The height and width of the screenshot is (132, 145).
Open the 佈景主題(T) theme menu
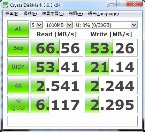click(53, 14)
